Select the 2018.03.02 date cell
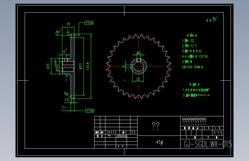Screen dimensions: 249x161 pos(122,136)
